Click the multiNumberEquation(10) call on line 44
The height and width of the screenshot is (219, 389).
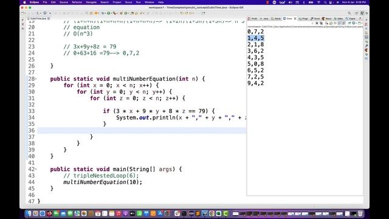pyautogui.click(x=103, y=182)
